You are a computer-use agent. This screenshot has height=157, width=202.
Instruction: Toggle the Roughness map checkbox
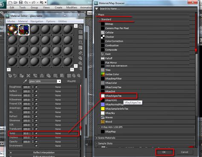[36, 87]
